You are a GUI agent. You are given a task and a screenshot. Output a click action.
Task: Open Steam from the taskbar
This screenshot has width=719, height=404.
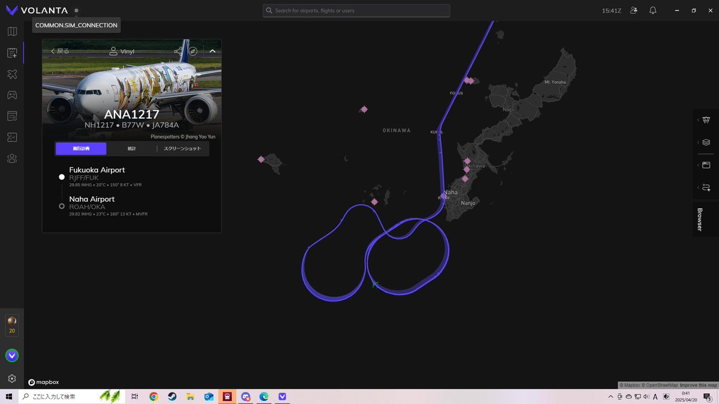[x=172, y=396]
